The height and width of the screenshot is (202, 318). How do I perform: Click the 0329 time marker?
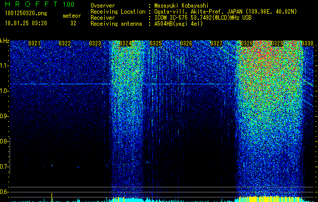[277, 43]
